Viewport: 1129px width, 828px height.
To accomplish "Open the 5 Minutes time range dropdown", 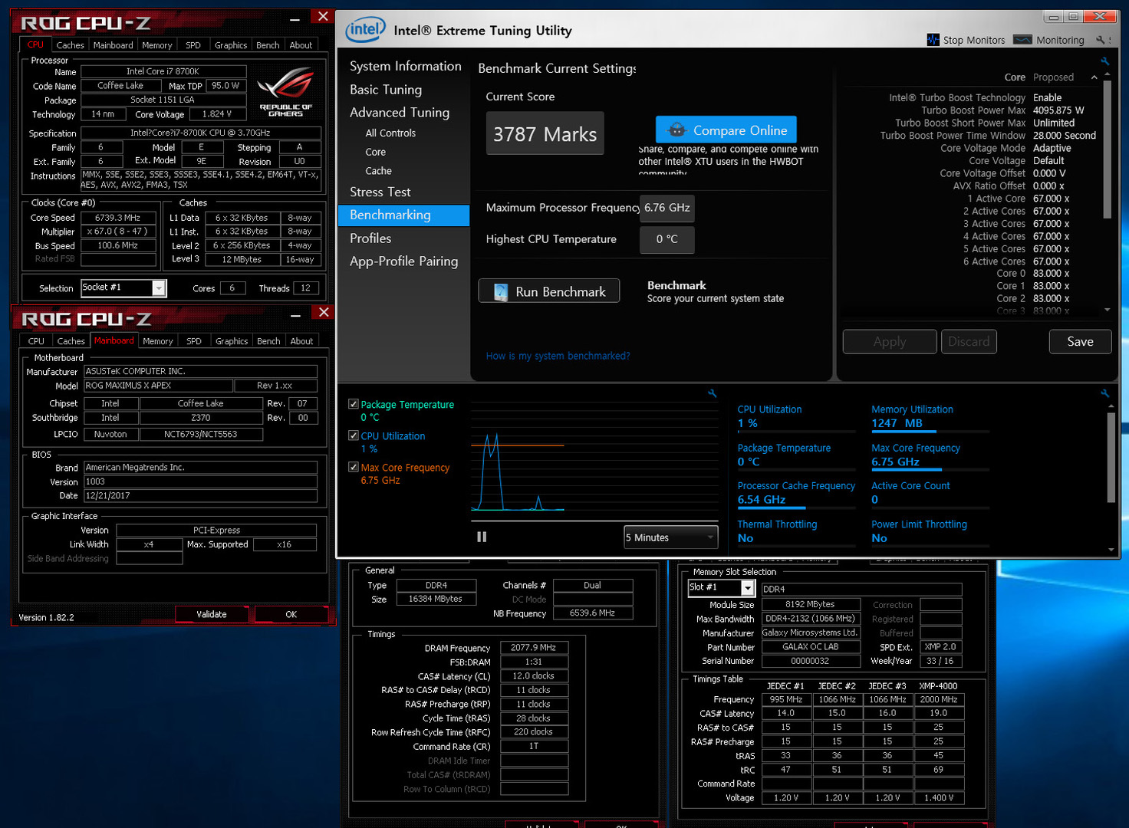I will [671, 537].
